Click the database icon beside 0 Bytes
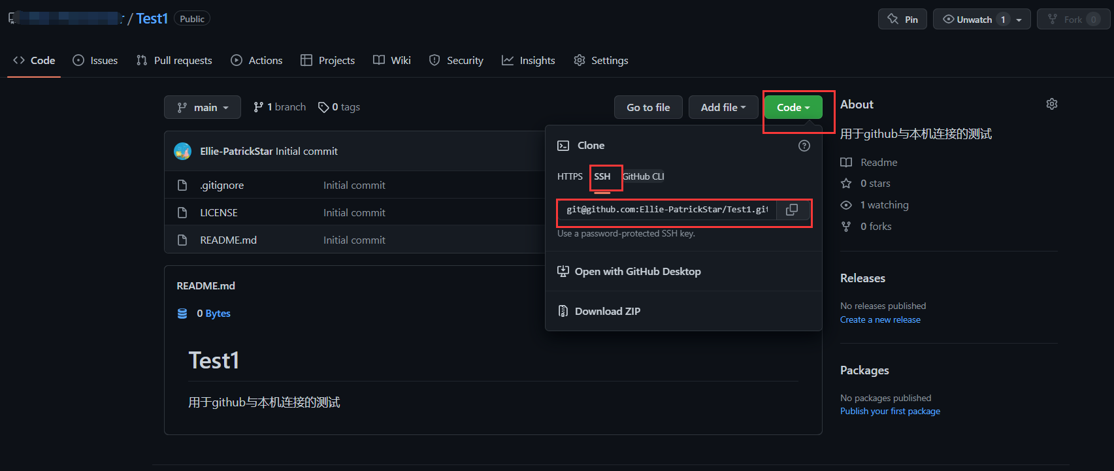The height and width of the screenshot is (471, 1114). [182, 314]
